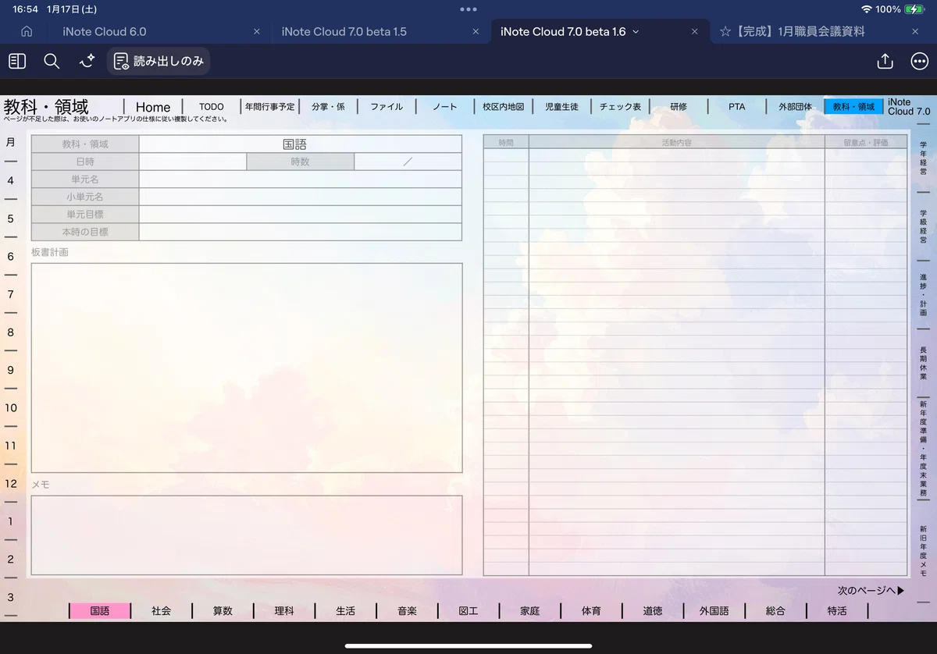The image size is (937, 654).
Task: Go to 次のページへ next page
Action: [x=871, y=591]
